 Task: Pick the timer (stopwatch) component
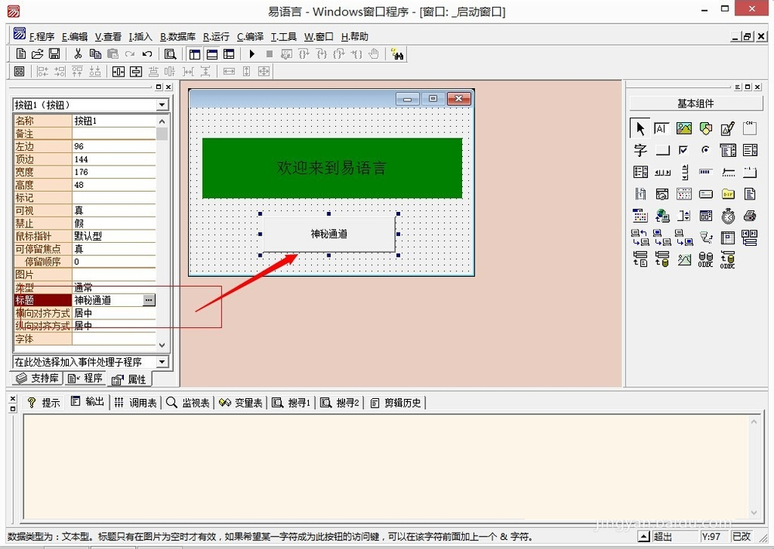coord(728,216)
